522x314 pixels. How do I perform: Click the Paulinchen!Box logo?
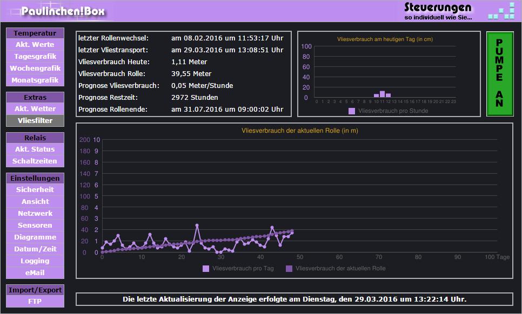click(x=64, y=11)
